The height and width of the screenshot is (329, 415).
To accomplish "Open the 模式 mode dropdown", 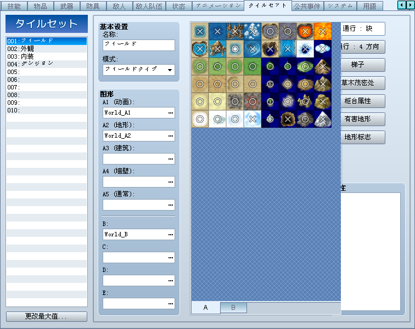I will pyautogui.click(x=139, y=70).
